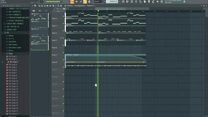The width and height of the screenshot is (208, 117).
Task: Select the playlist Zoom tool
Action: [58, 6]
